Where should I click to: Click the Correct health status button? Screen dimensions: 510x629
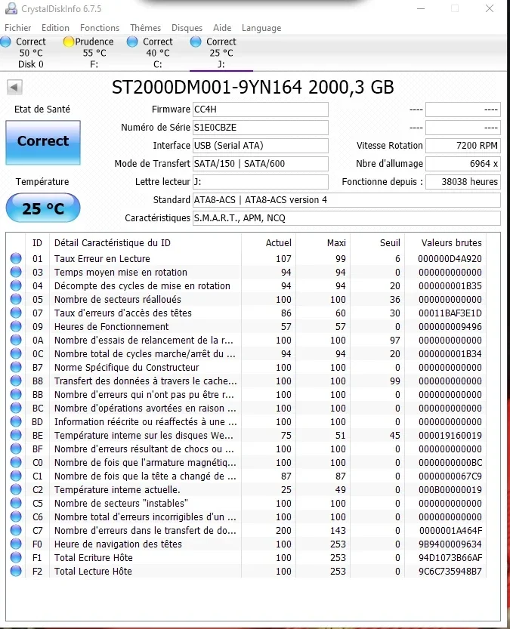[x=43, y=143]
